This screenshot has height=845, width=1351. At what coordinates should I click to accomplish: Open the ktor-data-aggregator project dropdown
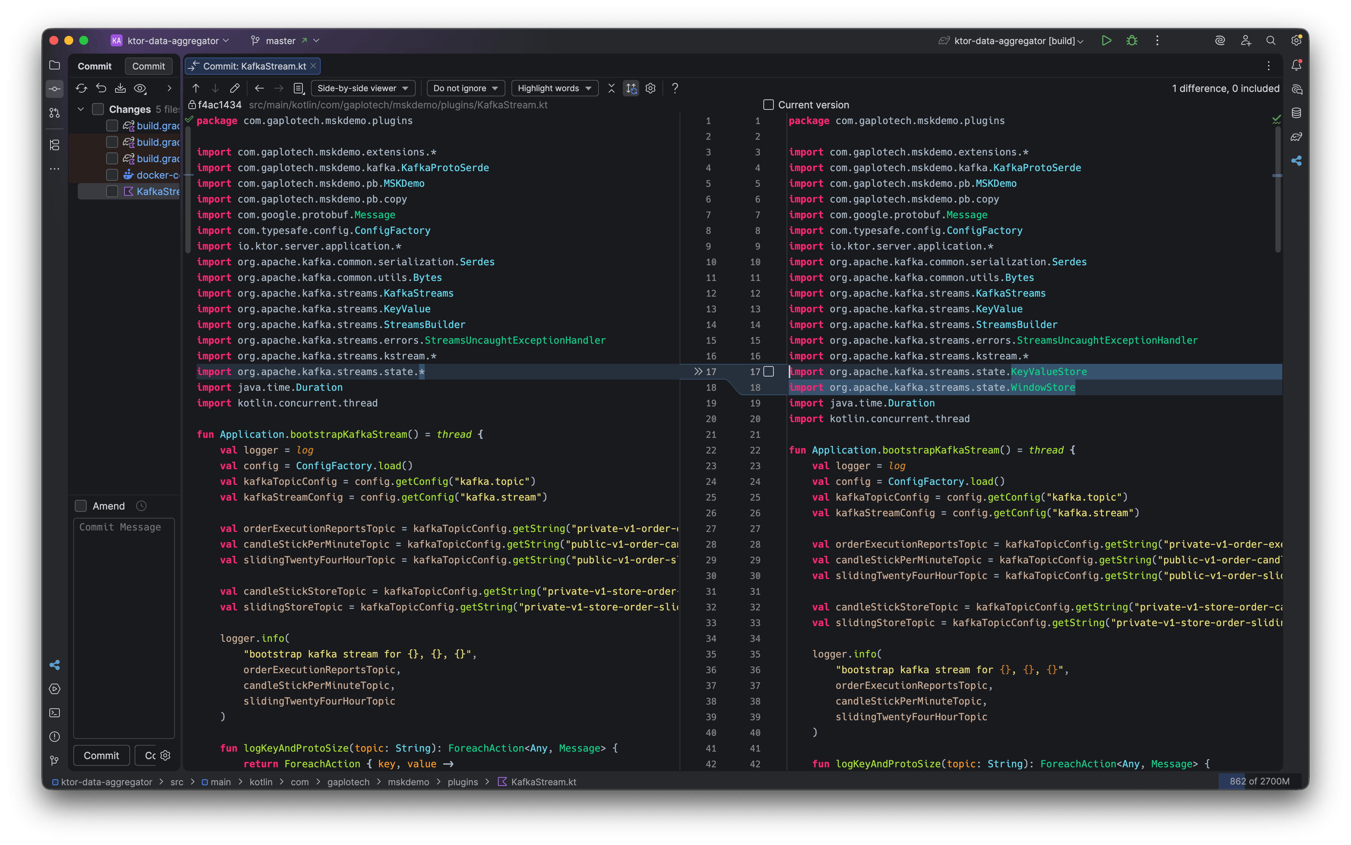pyautogui.click(x=170, y=41)
